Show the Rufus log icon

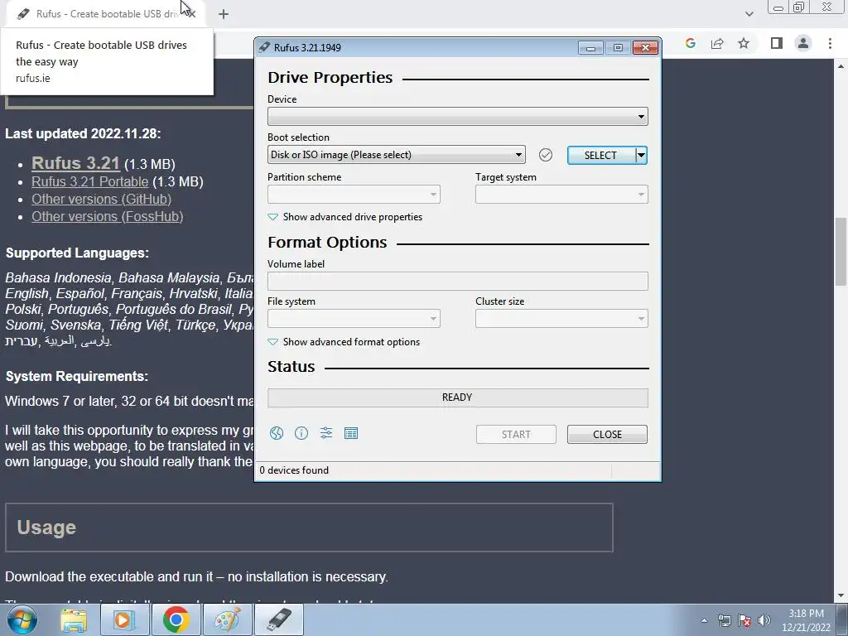pyautogui.click(x=351, y=433)
